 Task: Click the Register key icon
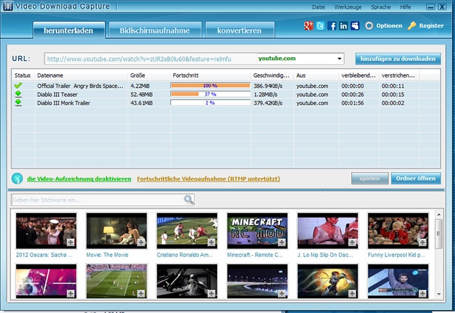tap(411, 26)
